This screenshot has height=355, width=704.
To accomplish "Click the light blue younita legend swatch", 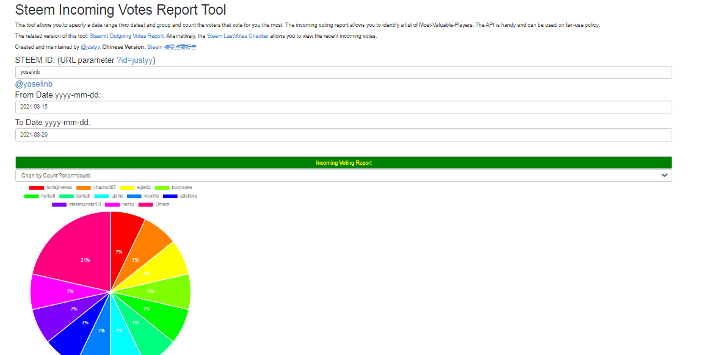I will point(134,196).
